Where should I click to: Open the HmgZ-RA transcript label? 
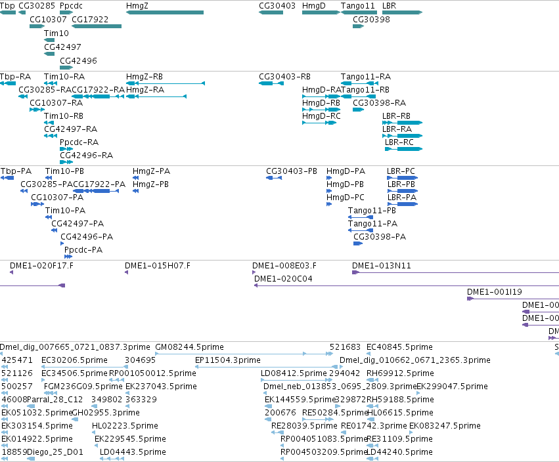[145, 90]
